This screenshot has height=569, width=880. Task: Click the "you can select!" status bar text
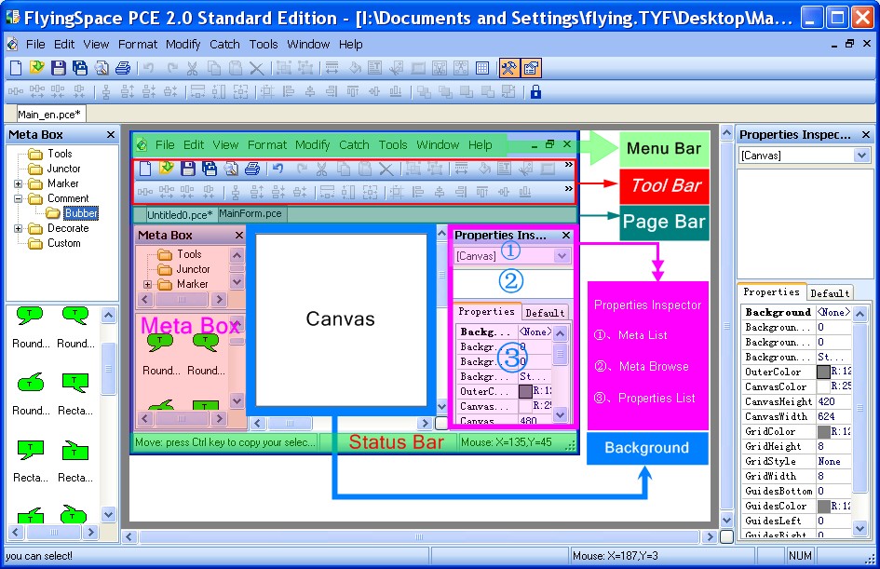[39, 556]
